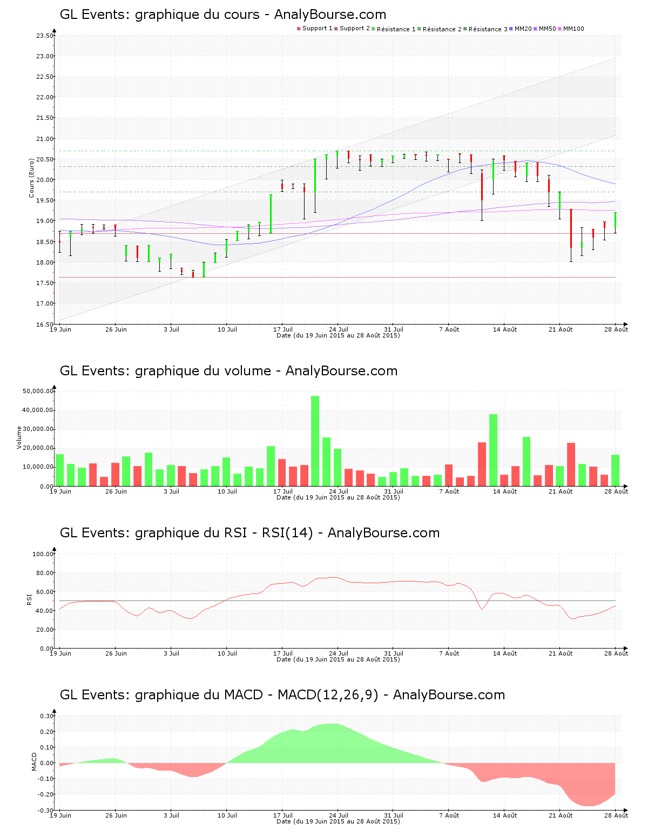Click '3 Juil' label on the MACD chart
Screen dimensions: 648x837
point(172,815)
